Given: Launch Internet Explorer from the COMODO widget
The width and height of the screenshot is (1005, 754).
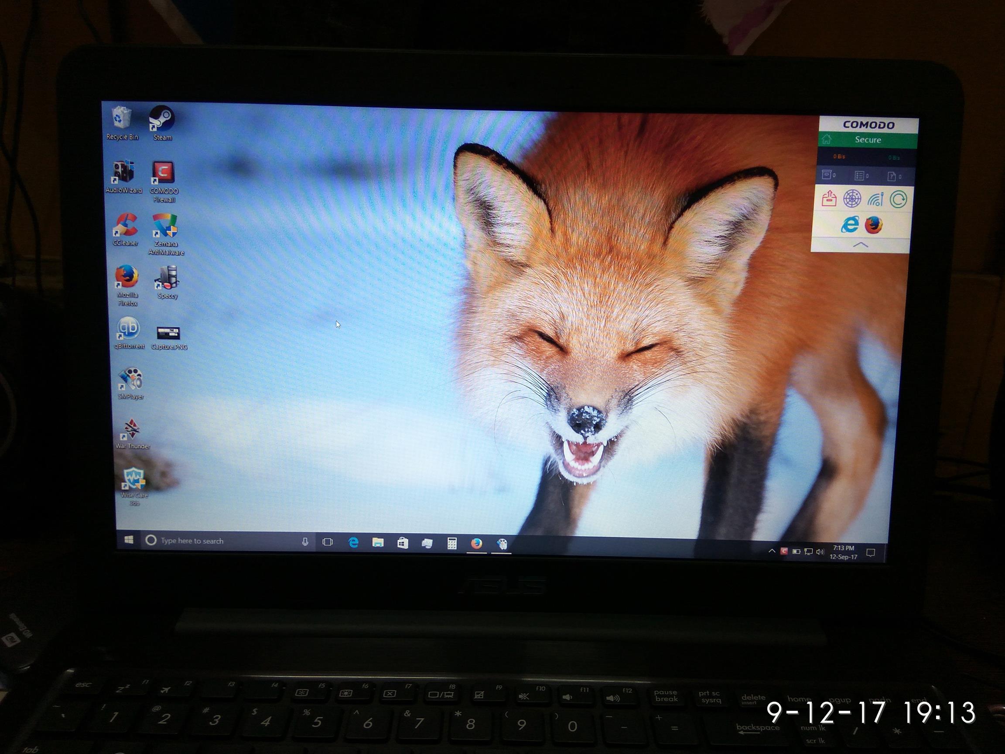Looking at the screenshot, I should pyautogui.click(x=850, y=224).
